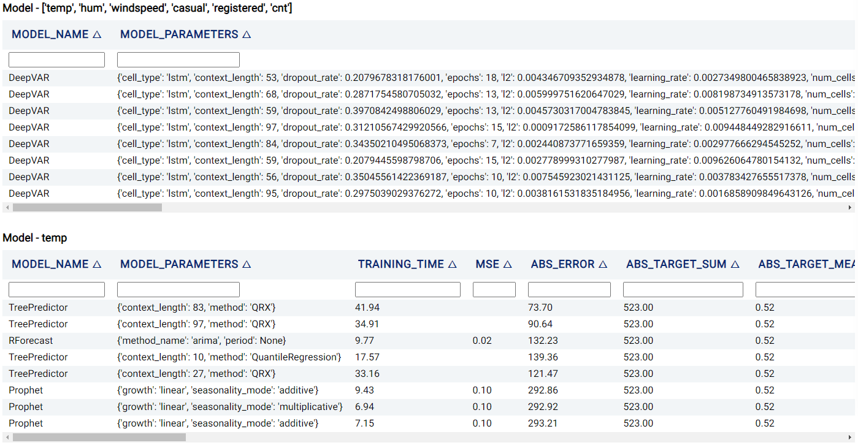Viewport: 858px width, 448px height.
Task: Click TreePredictor parameters with context_length 83
Action: [x=196, y=308]
